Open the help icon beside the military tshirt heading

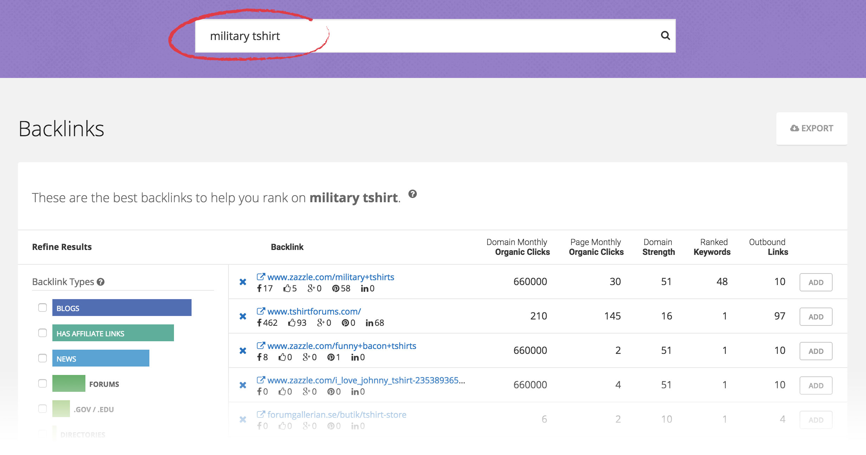[413, 194]
